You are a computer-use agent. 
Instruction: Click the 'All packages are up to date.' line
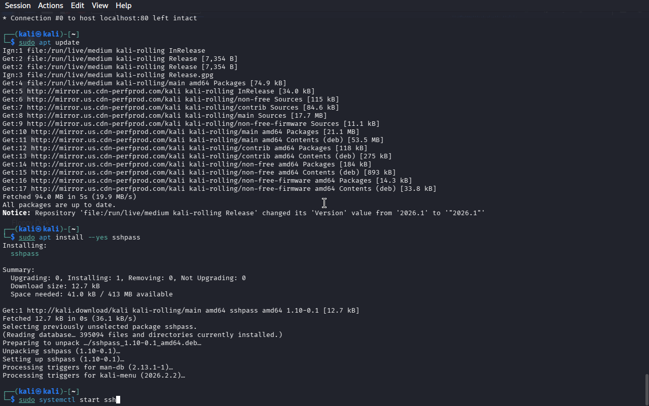(59, 205)
